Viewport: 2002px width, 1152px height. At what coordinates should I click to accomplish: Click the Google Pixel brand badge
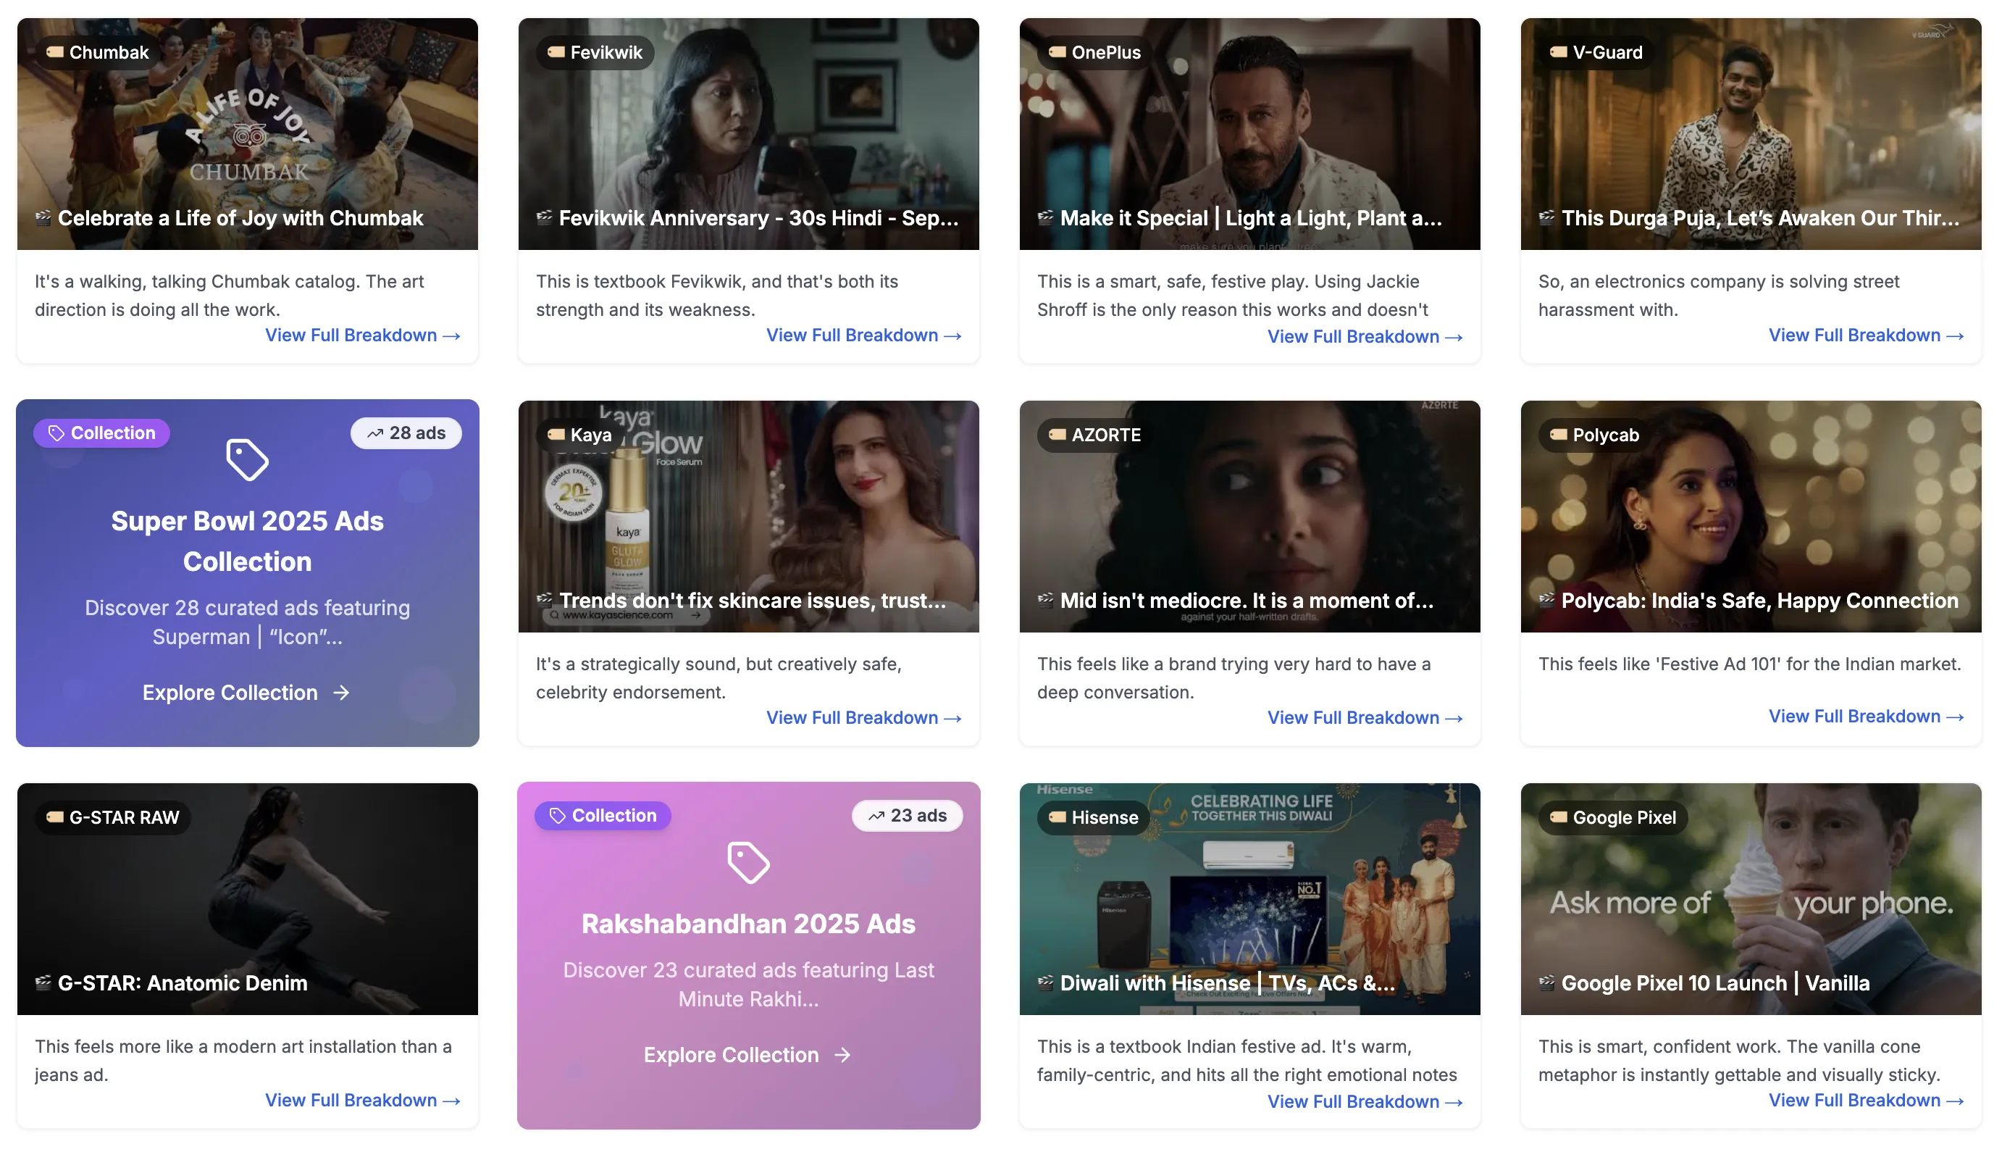coord(1613,817)
